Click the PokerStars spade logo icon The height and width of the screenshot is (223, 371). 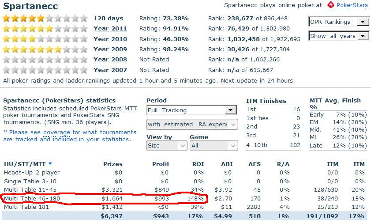point(331,5)
